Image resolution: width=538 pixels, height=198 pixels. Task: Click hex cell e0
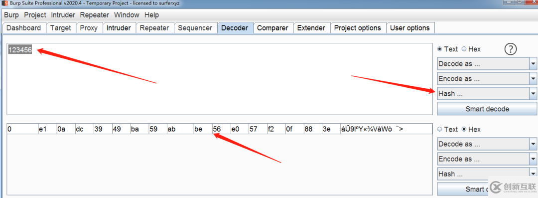(x=240, y=129)
